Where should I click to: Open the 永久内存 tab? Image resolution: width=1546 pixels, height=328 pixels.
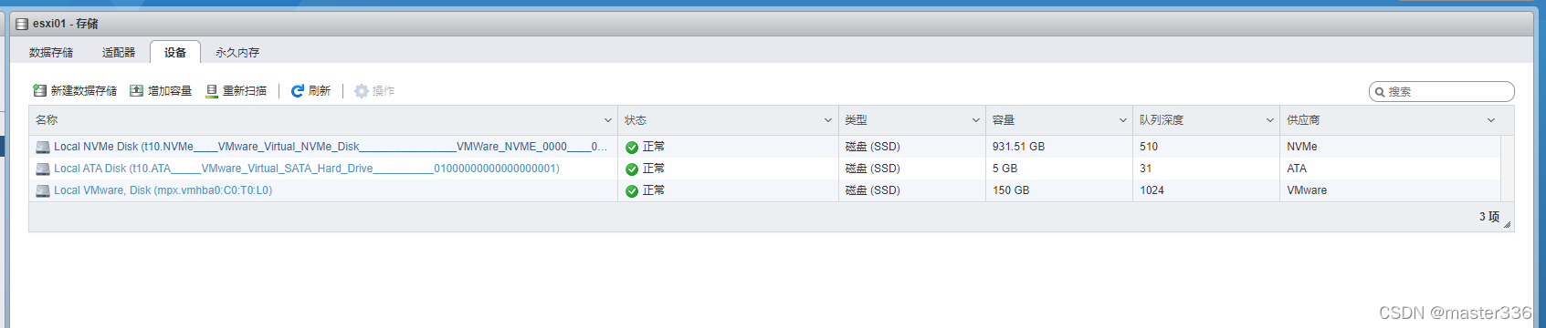pos(237,53)
